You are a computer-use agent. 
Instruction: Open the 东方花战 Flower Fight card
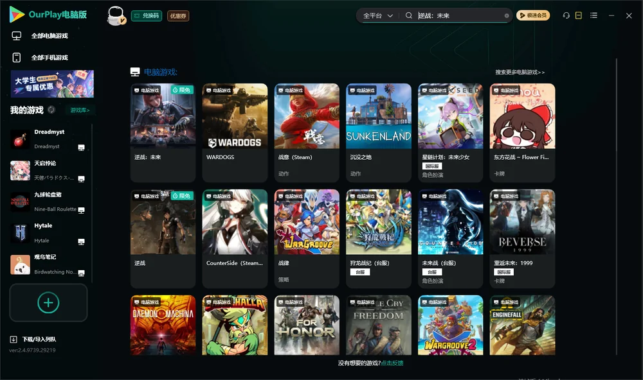pos(522,133)
